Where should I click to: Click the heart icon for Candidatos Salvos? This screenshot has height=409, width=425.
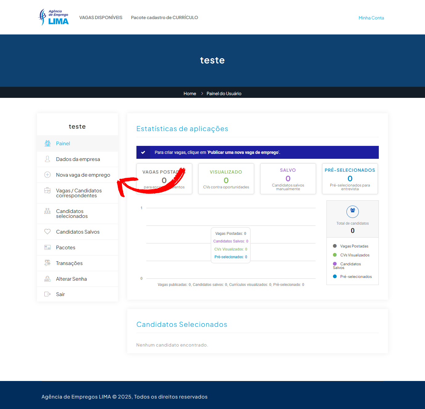[47, 232]
